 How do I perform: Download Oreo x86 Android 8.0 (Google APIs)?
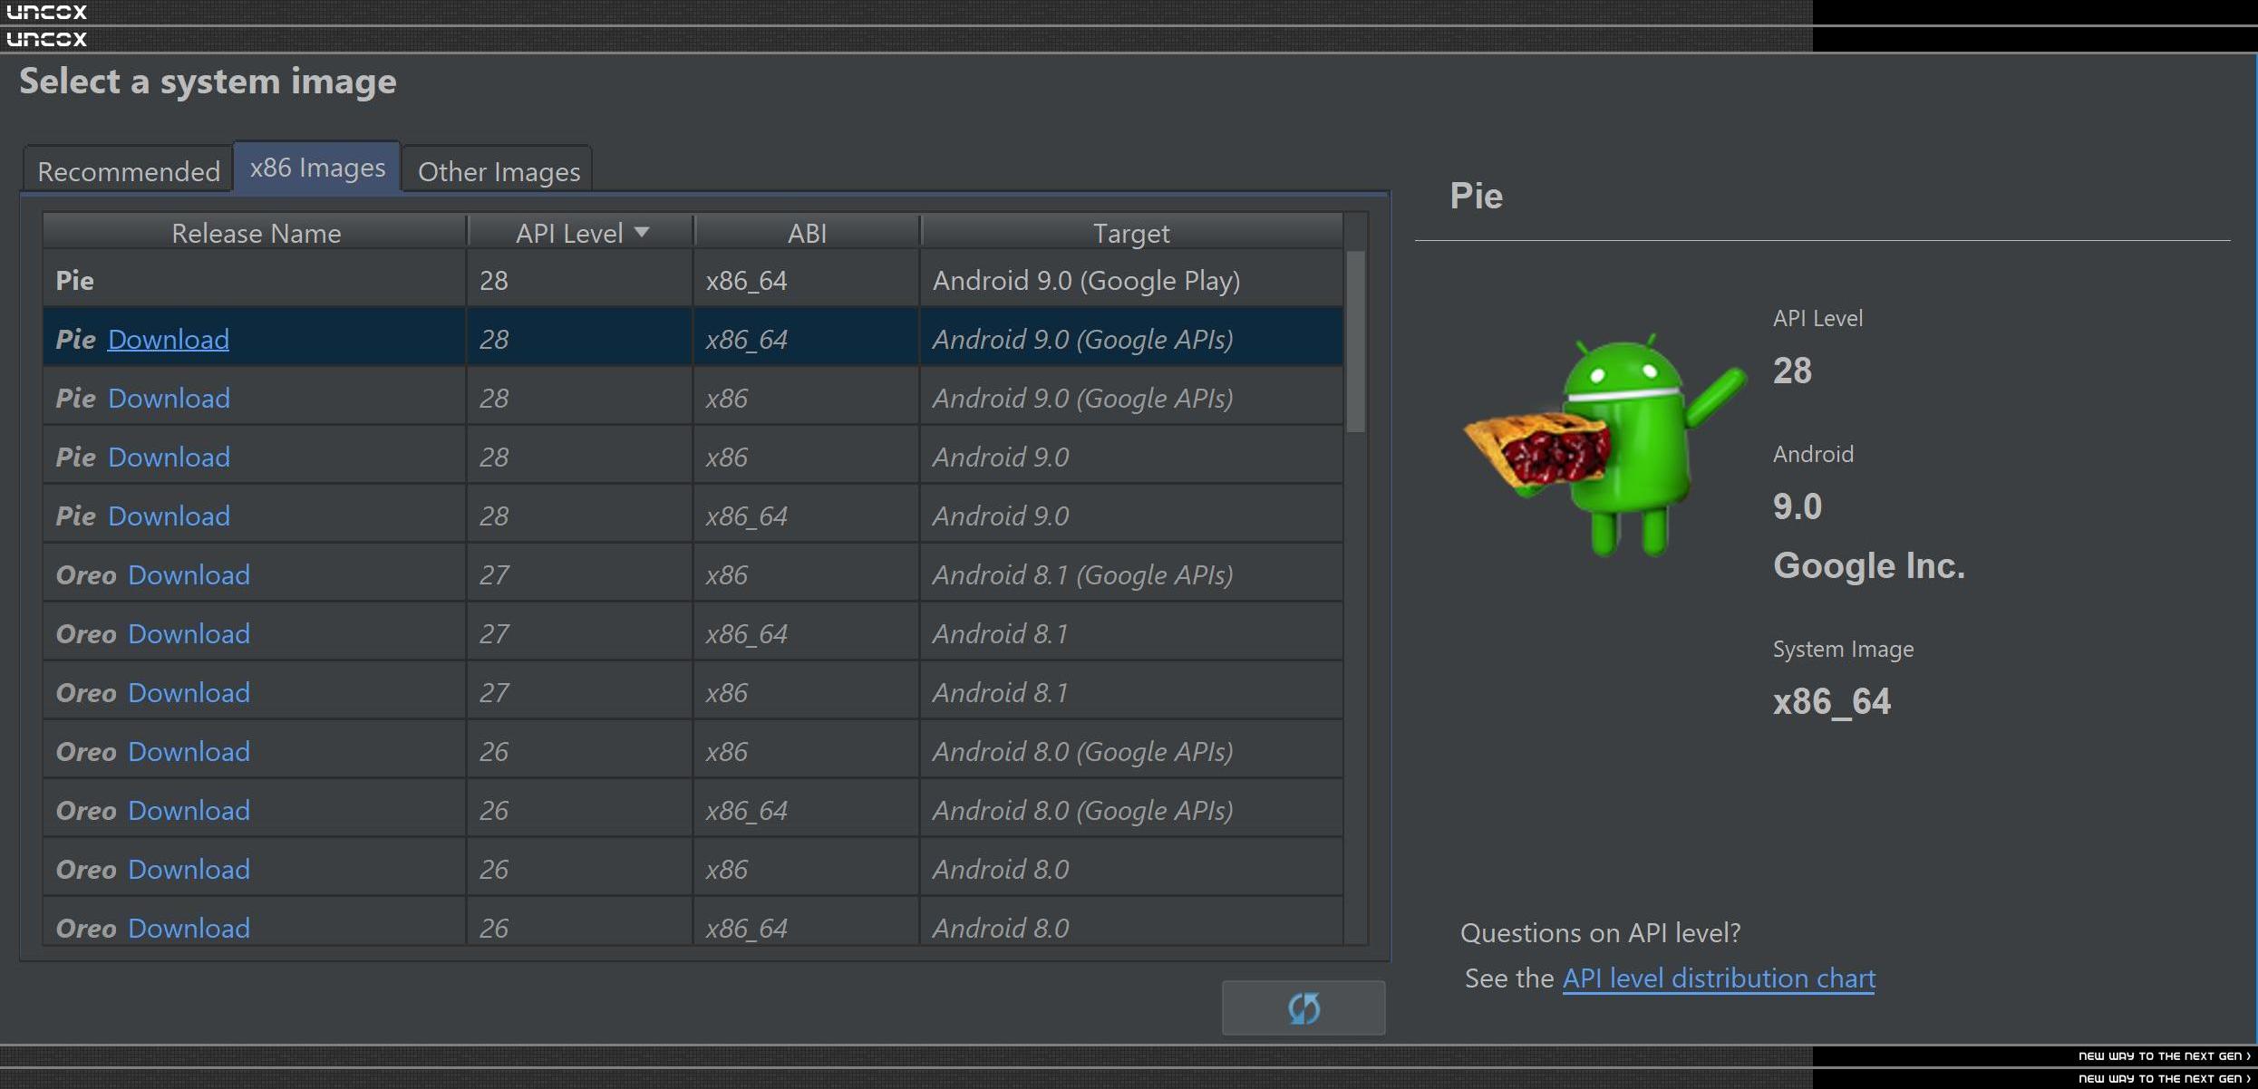coord(189,751)
